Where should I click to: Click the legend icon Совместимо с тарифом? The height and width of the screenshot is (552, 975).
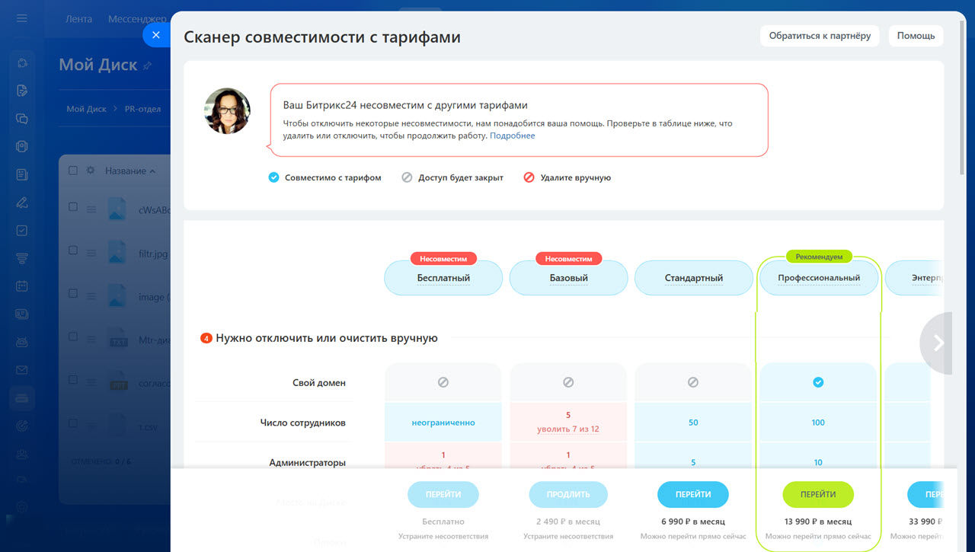(274, 177)
